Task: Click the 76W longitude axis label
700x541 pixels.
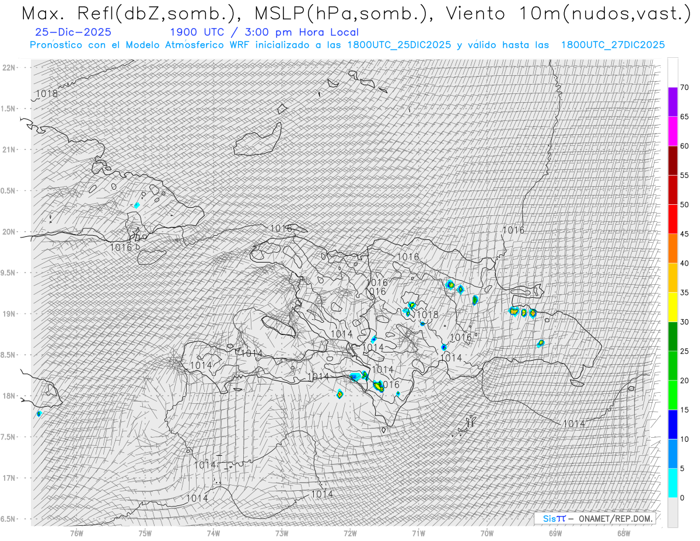Action: pyautogui.click(x=76, y=533)
